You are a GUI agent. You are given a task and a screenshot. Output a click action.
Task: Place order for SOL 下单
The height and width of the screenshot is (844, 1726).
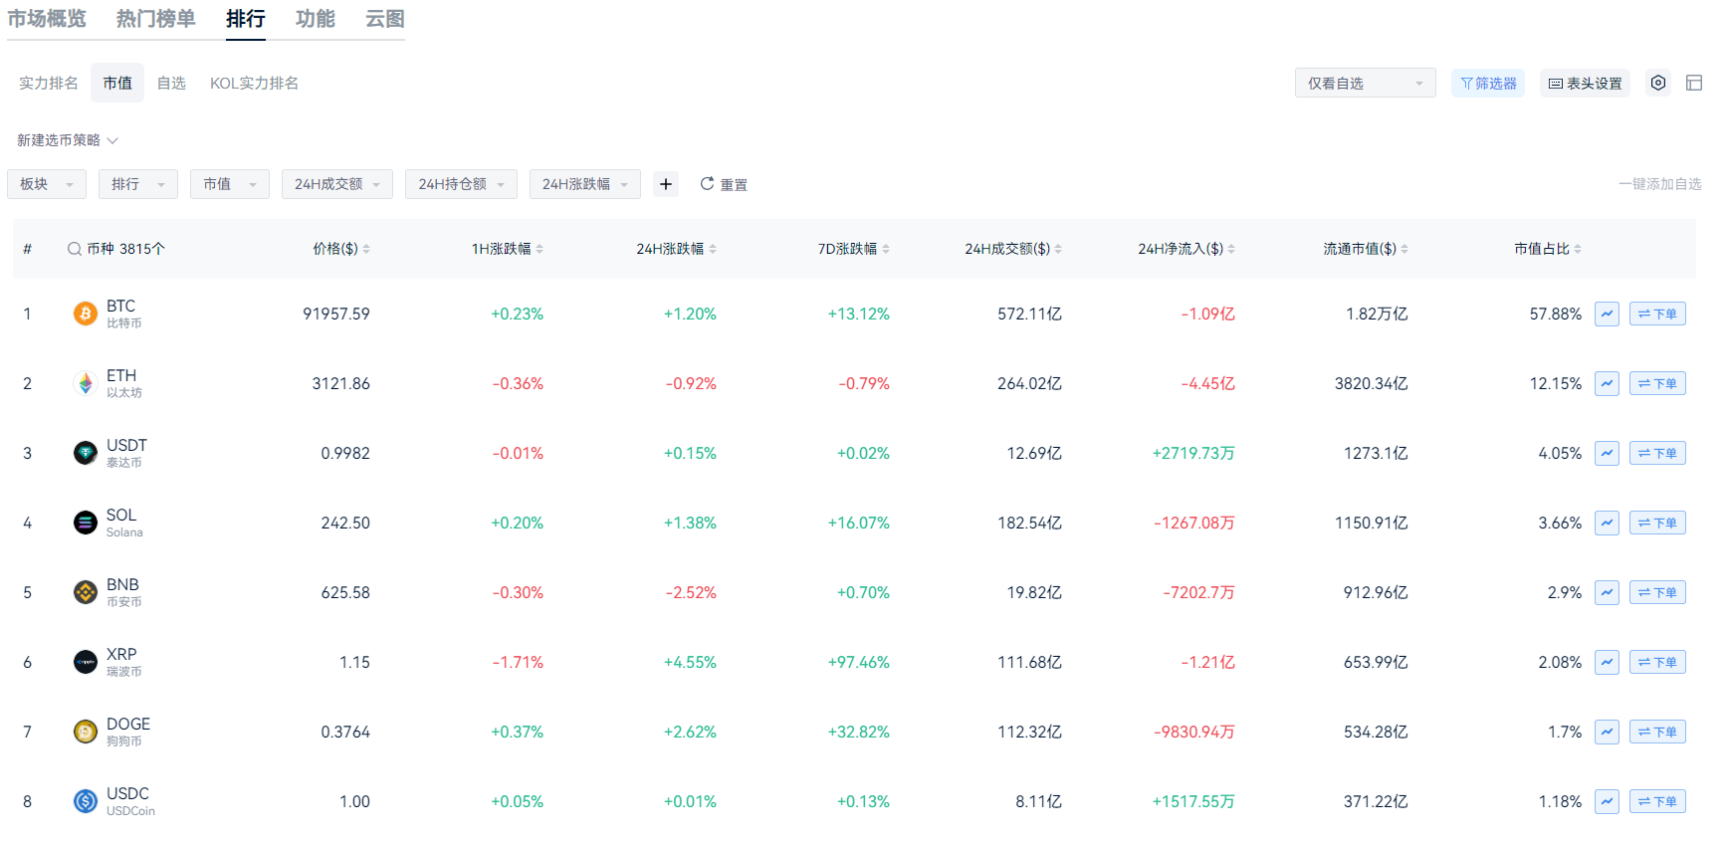1657,523
